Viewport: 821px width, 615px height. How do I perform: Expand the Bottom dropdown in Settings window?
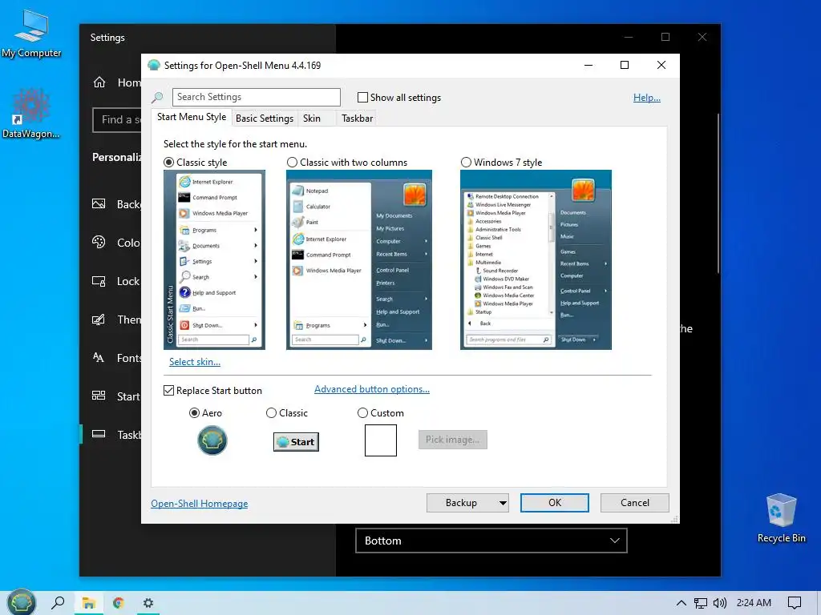click(491, 541)
